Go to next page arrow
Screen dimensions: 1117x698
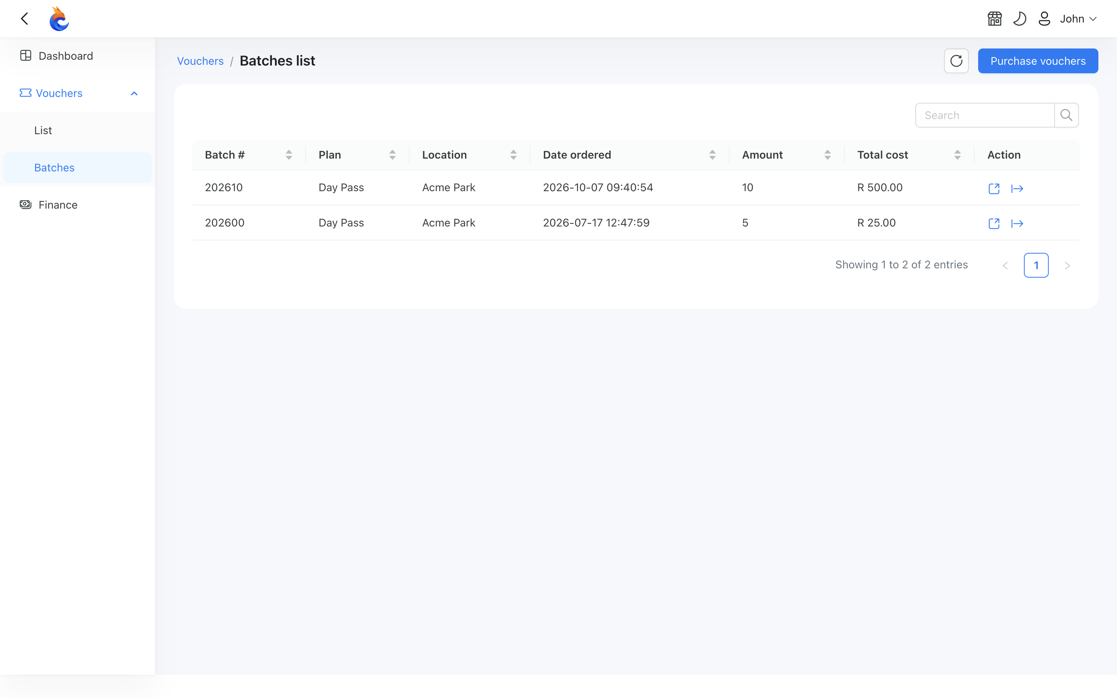coord(1067,266)
